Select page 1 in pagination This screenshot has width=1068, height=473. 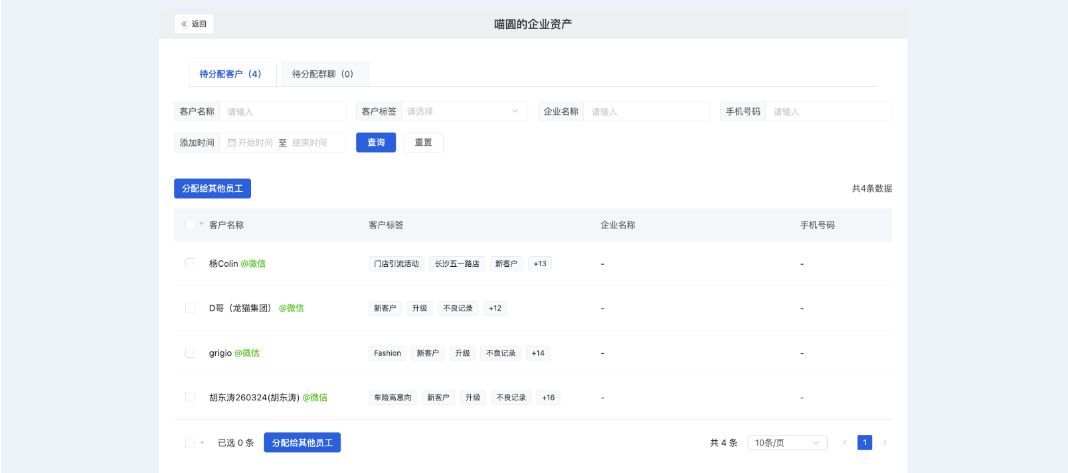[864, 442]
